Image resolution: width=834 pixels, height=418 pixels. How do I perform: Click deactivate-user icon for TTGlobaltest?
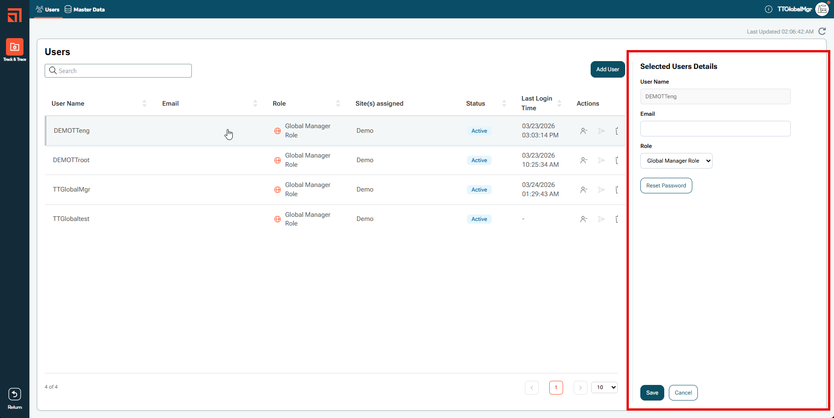[584, 219]
